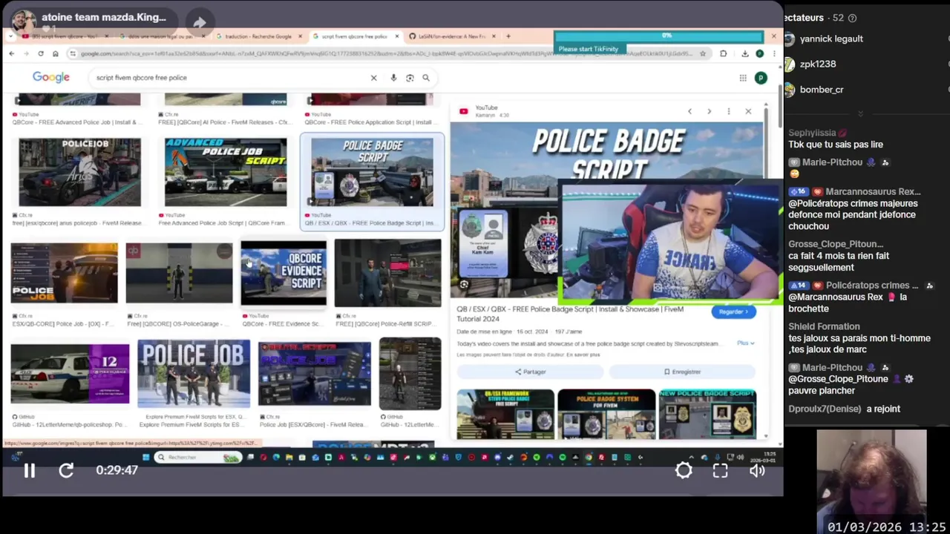This screenshot has width=950, height=534.
Task: Show next image in preview panel
Action: coord(709,111)
